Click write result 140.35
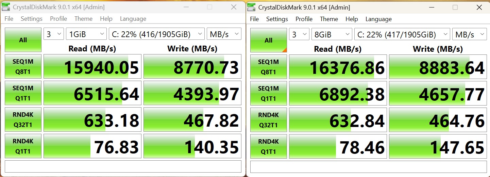Screen dimensions: 490x177 [192, 146]
